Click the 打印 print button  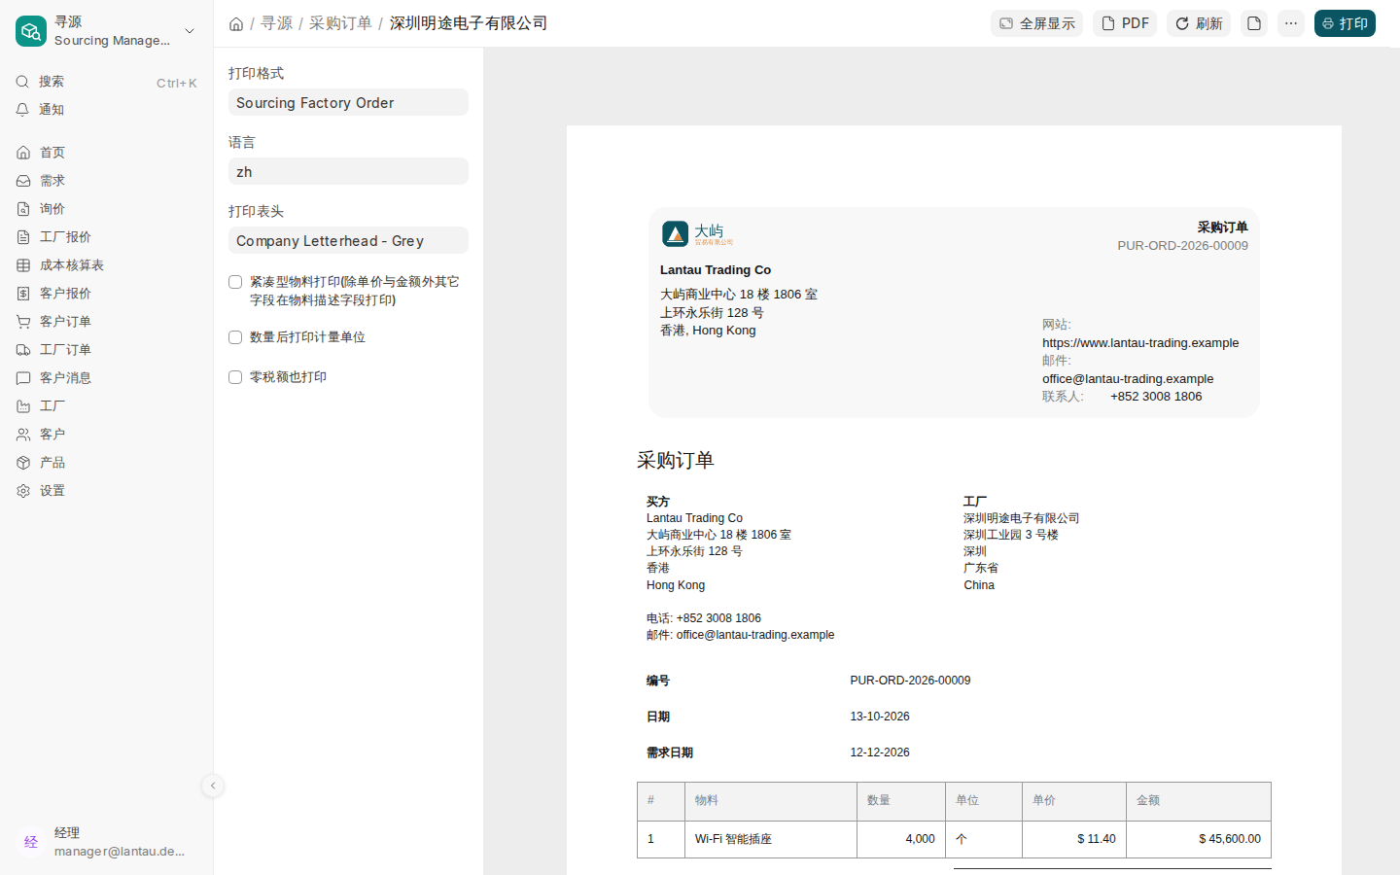[x=1345, y=23]
